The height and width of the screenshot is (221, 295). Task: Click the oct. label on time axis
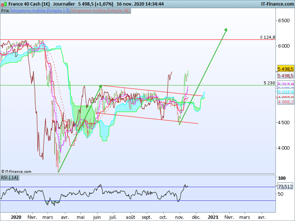coord(163,217)
